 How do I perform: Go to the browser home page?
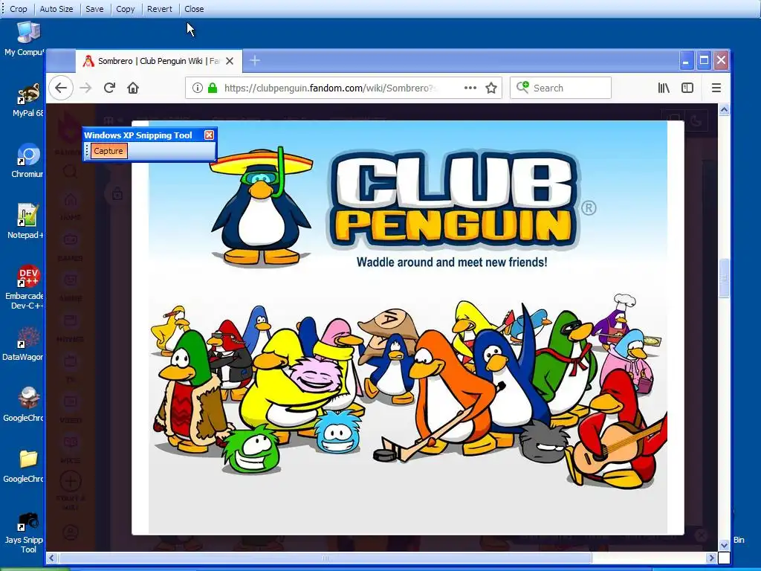pyautogui.click(x=133, y=88)
